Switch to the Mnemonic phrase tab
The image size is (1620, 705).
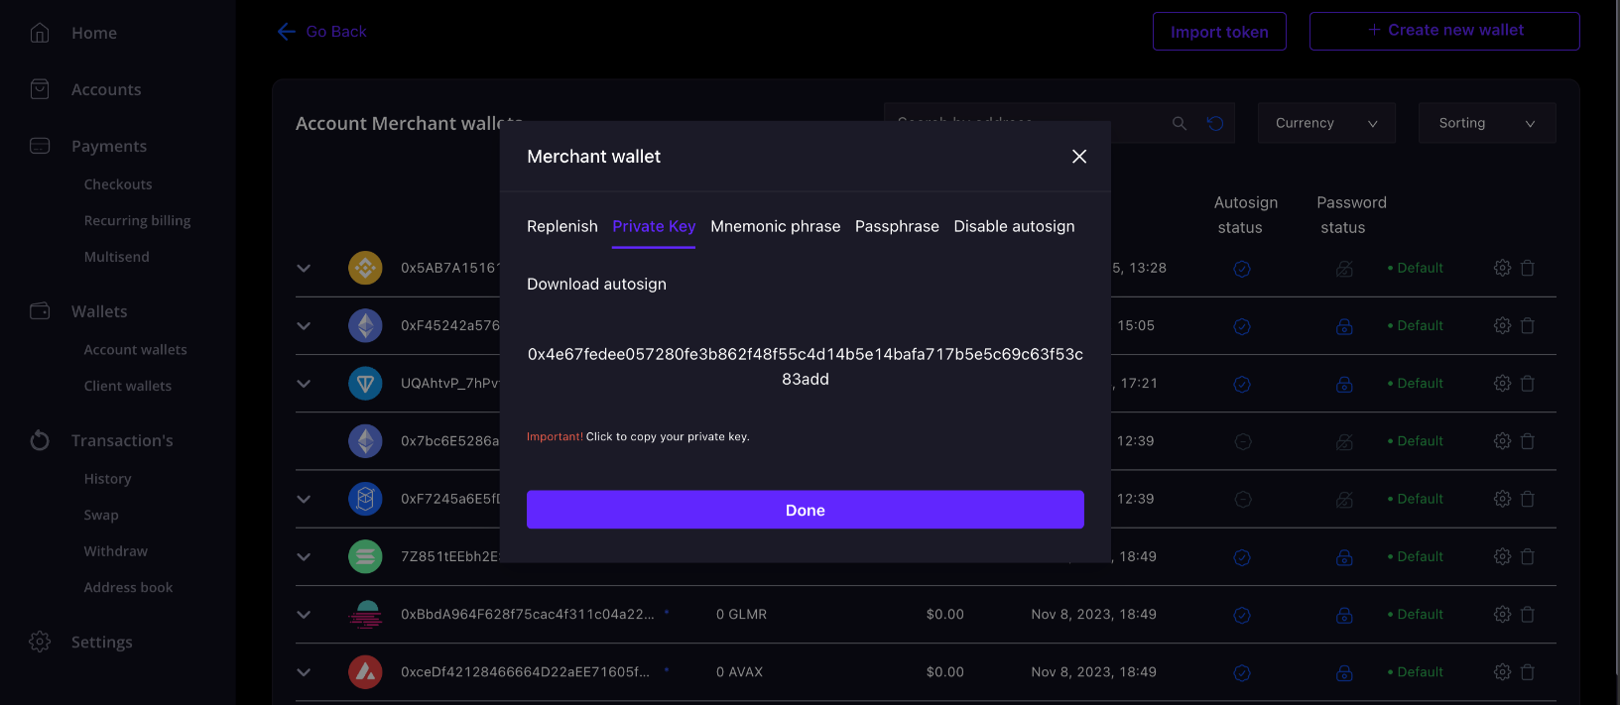775,226
